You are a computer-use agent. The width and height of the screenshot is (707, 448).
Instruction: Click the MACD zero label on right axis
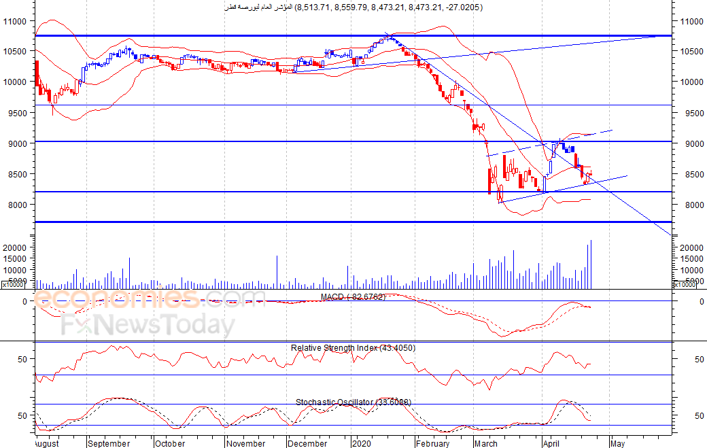(x=702, y=302)
